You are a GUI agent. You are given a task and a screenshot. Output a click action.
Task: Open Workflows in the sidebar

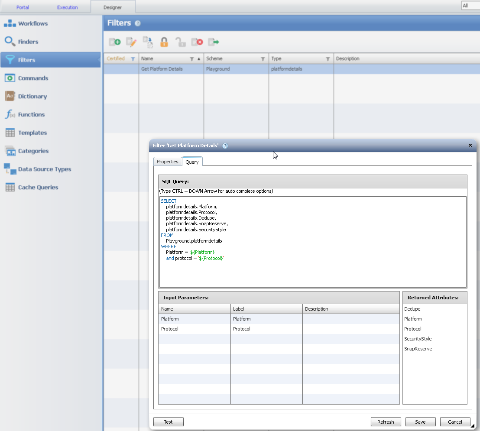pyautogui.click(x=32, y=23)
